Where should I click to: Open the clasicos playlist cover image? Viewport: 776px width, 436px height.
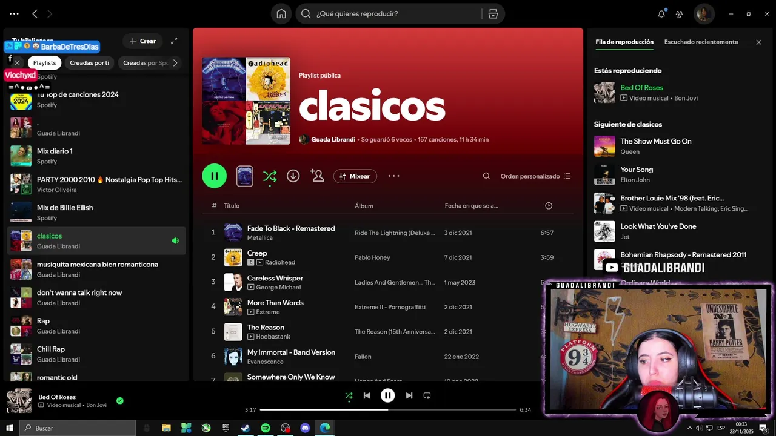(246, 101)
